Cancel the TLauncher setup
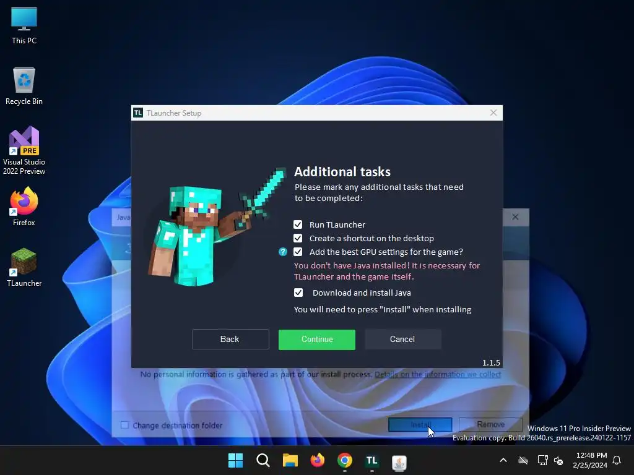 [402, 340]
